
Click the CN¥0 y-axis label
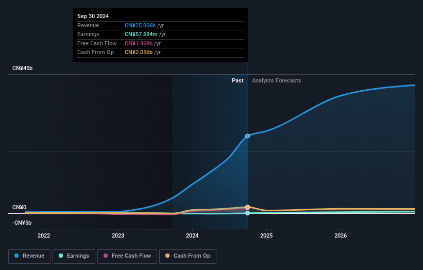(x=20, y=207)
